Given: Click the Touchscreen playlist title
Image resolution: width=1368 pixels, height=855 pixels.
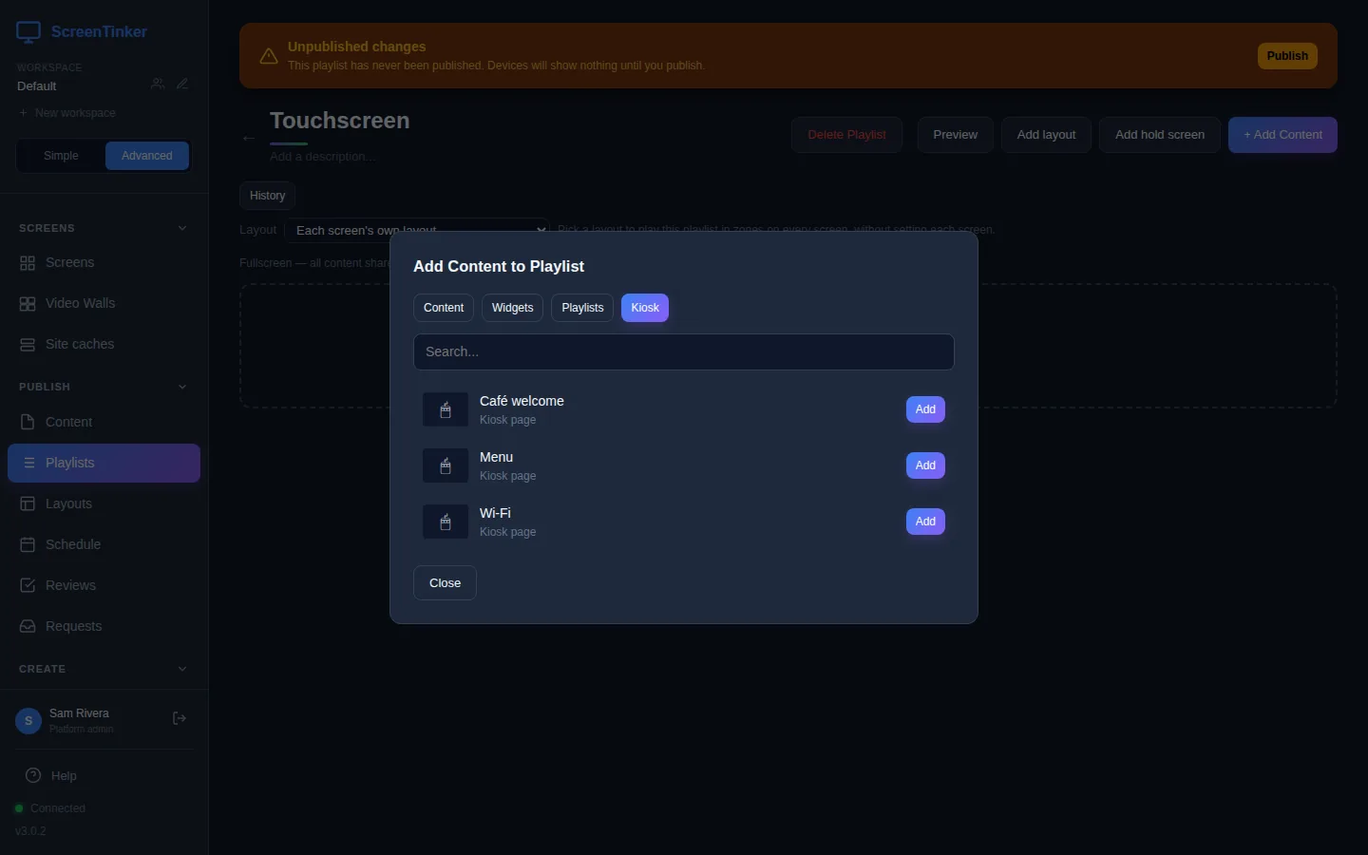Looking at the screenshot, I should click(340, 121).
